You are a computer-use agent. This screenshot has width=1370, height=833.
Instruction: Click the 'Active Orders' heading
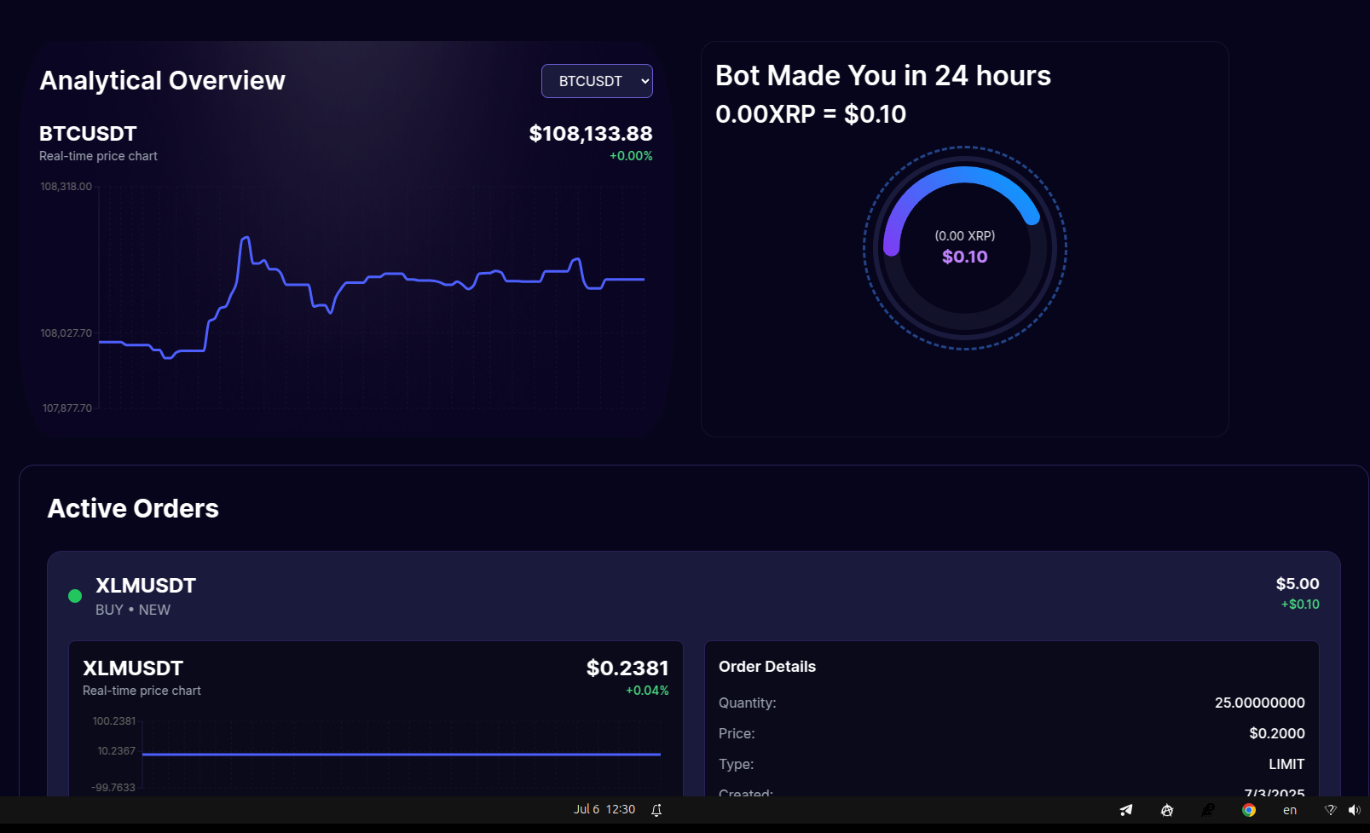coord(133,508)
